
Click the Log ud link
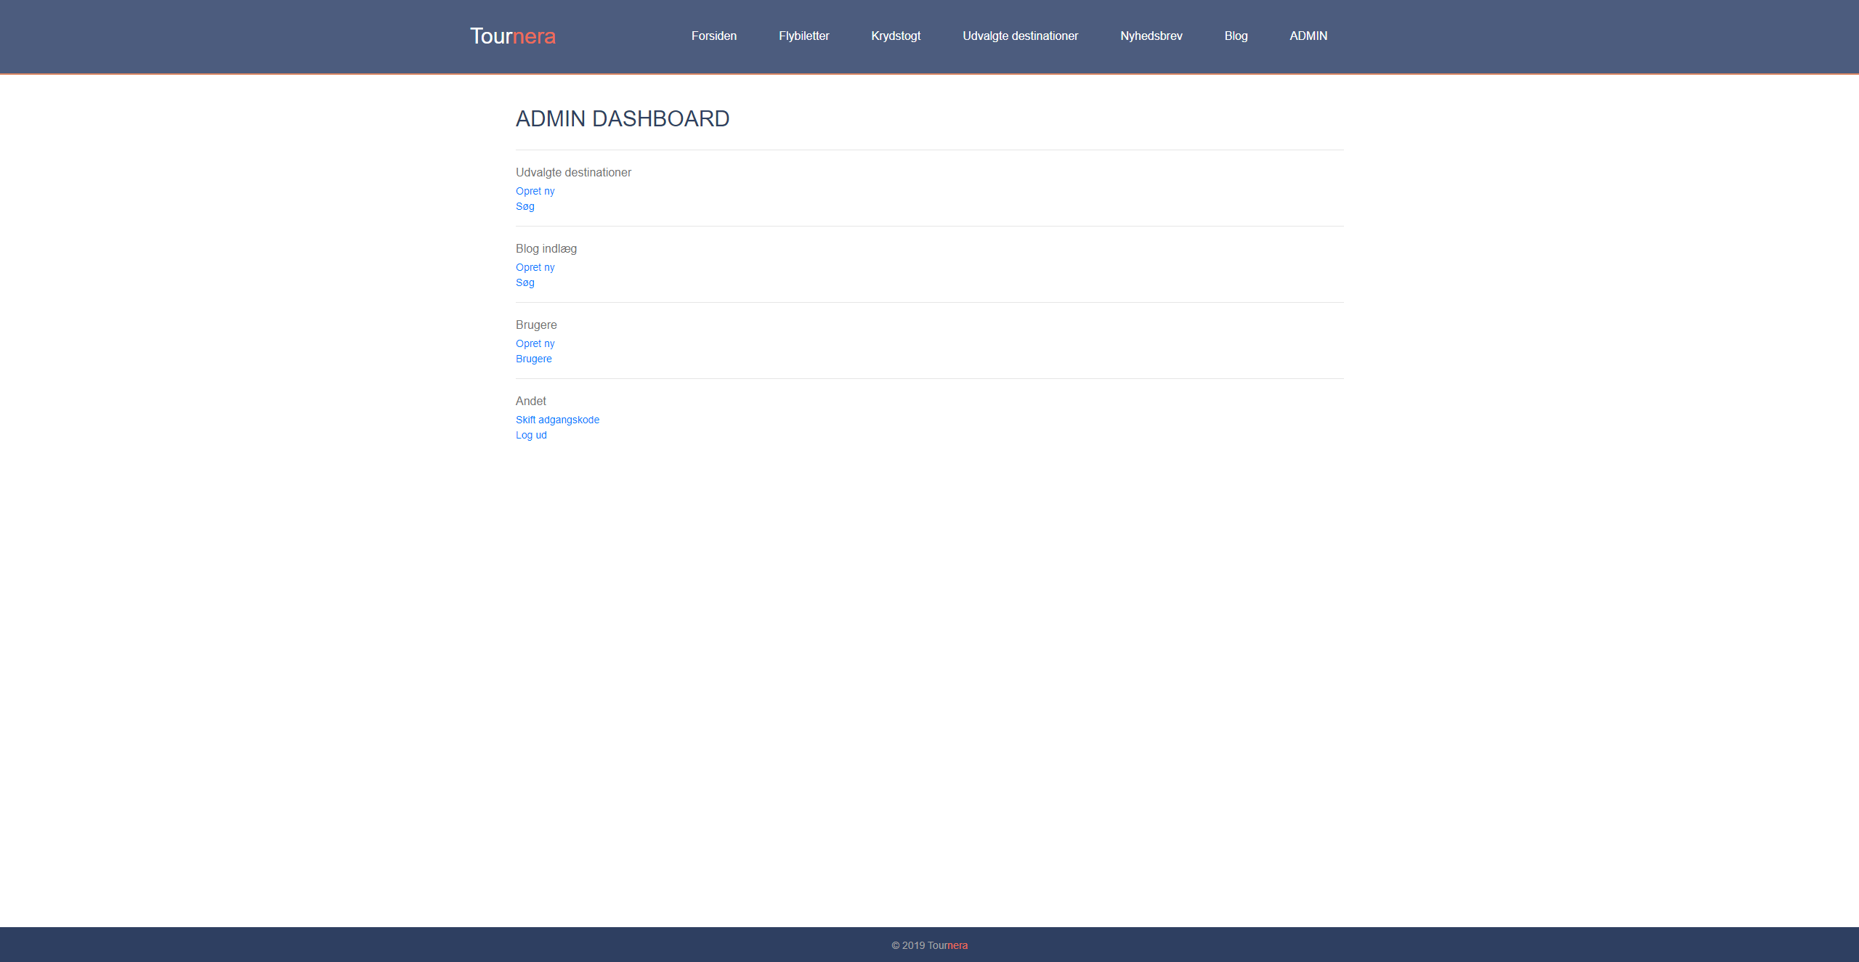530,435
